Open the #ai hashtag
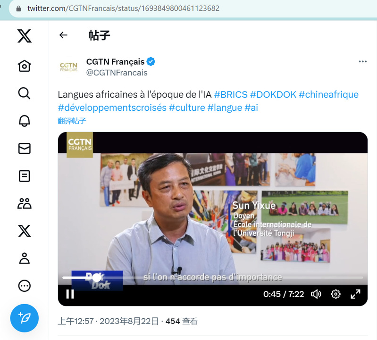This screenshot has width=377, height=340. pyautogui.click(x=251, y=108)
